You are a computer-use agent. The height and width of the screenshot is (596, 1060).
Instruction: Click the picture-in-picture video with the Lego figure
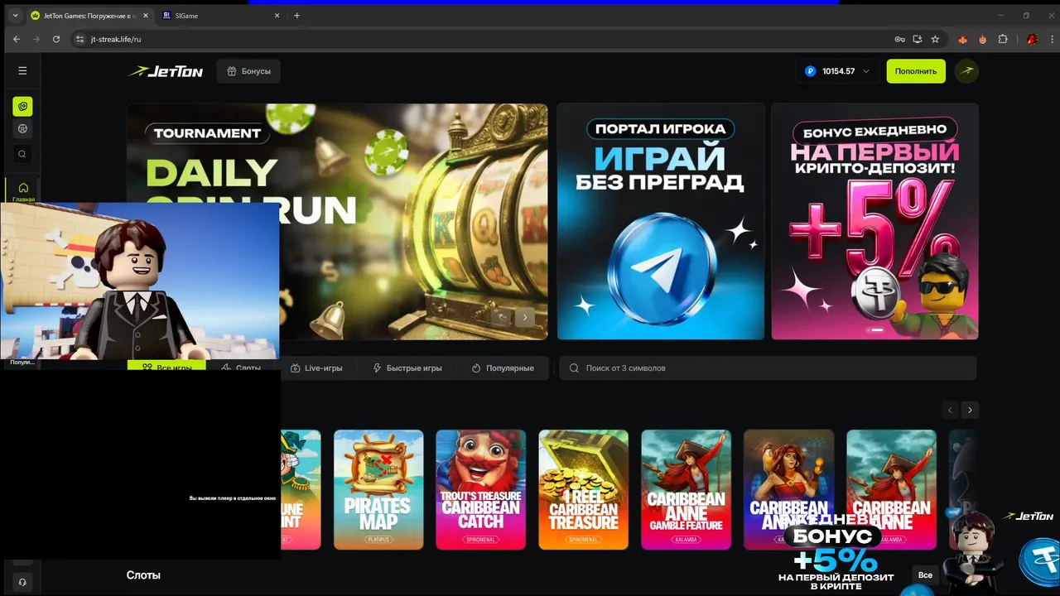[140, 281]
